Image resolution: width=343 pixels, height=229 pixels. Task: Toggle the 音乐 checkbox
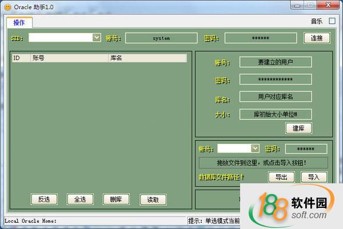(331, 22)
